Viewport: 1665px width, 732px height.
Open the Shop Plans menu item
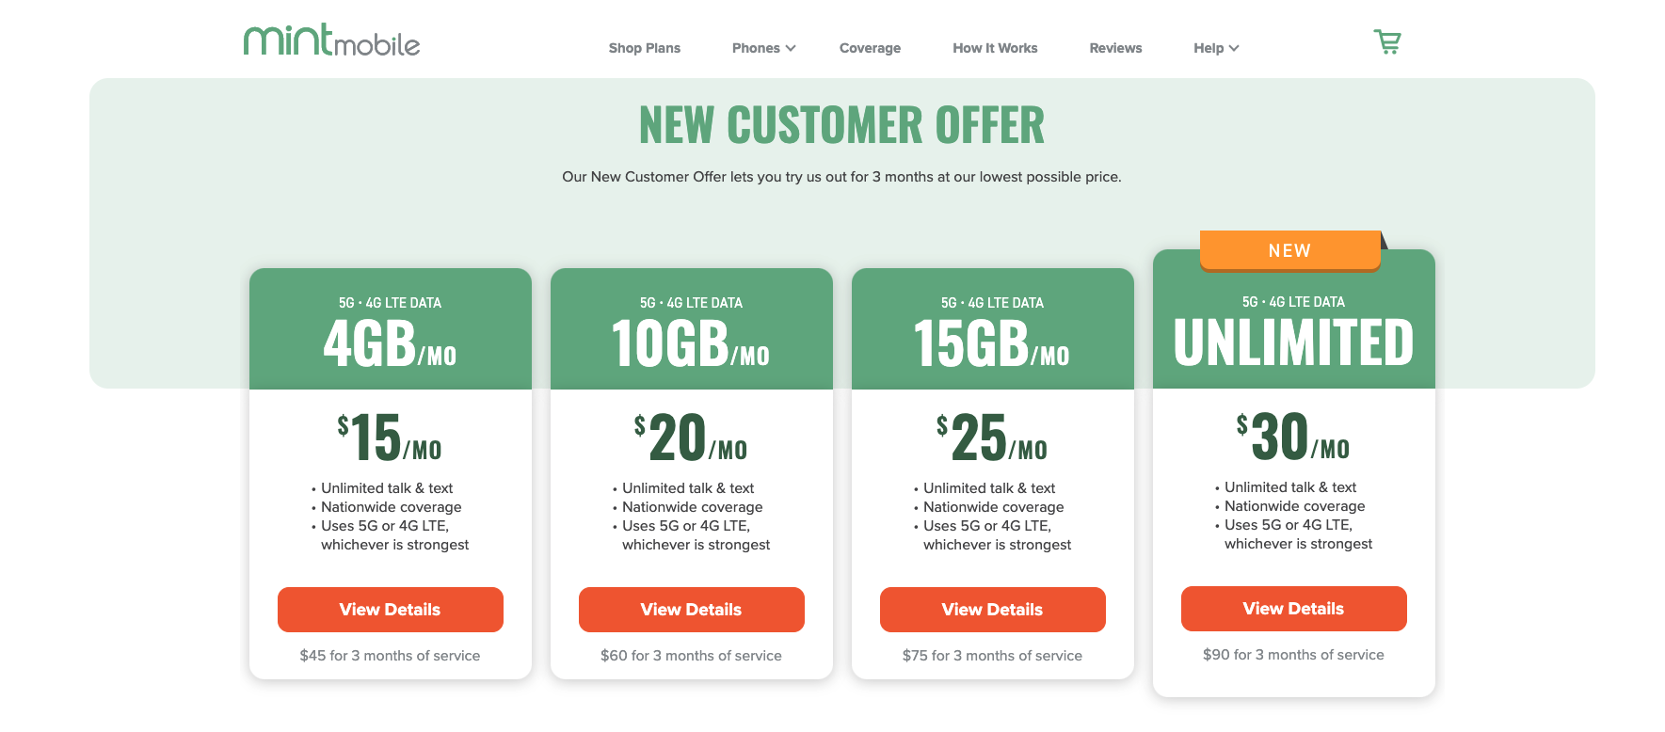click(x=644, y=48)
